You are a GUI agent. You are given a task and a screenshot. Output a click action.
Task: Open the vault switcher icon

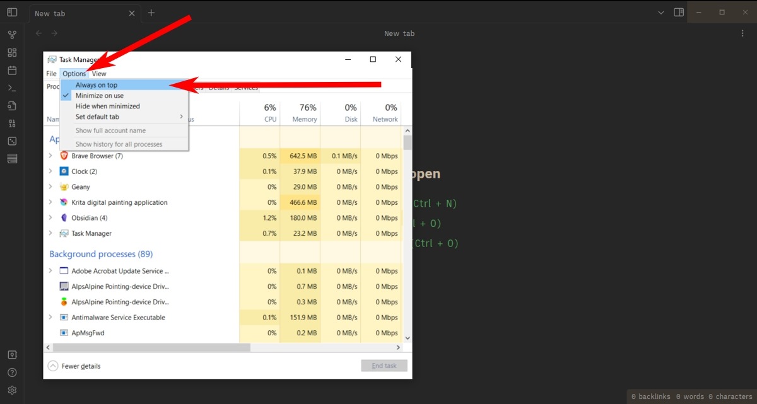pos(12,355)
